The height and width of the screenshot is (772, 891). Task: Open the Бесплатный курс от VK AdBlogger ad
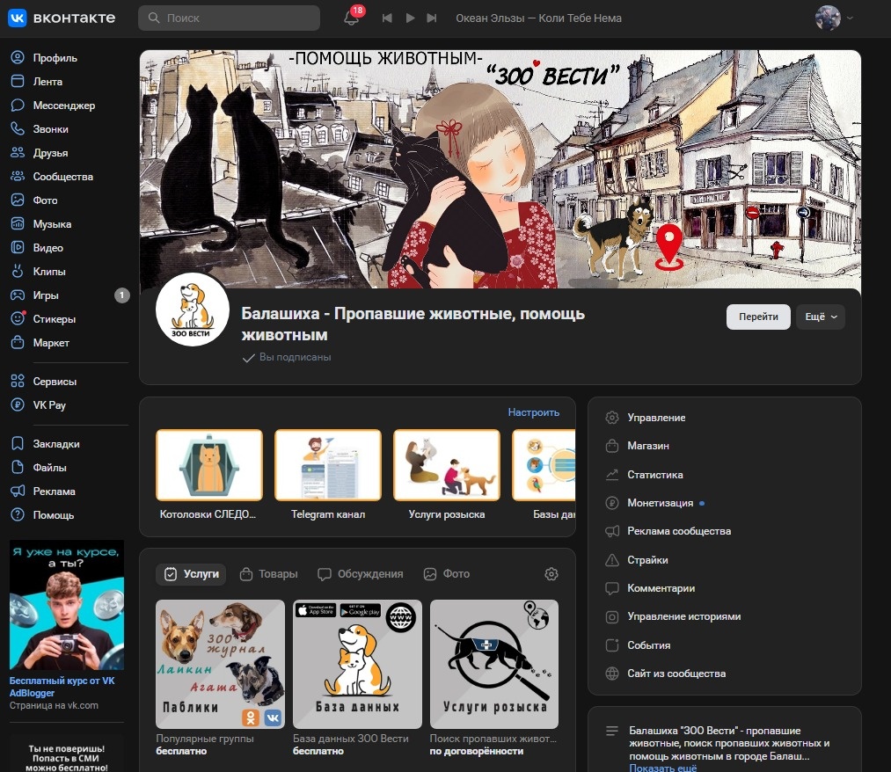pyautogui.click(x=62, y=686)
